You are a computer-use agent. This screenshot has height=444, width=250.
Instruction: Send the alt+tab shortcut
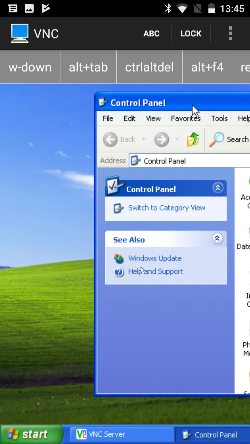click(88, 67)
